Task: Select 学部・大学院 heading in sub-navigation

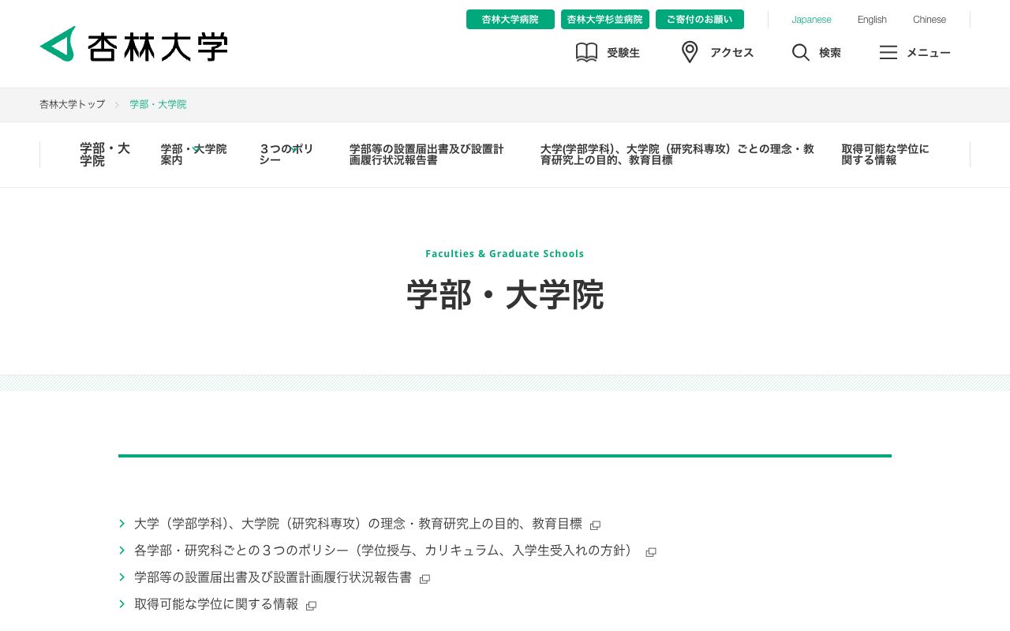Action: pos(105,155)
